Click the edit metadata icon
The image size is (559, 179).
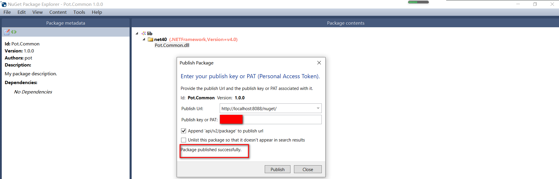pyautogui.click(x=7, y=32)
